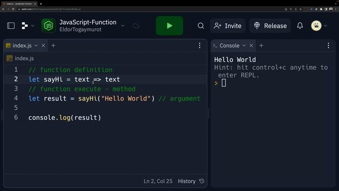The image size is (339, 191).
Task: Open the JavaScript-Function project title
Action: (88, 22)
